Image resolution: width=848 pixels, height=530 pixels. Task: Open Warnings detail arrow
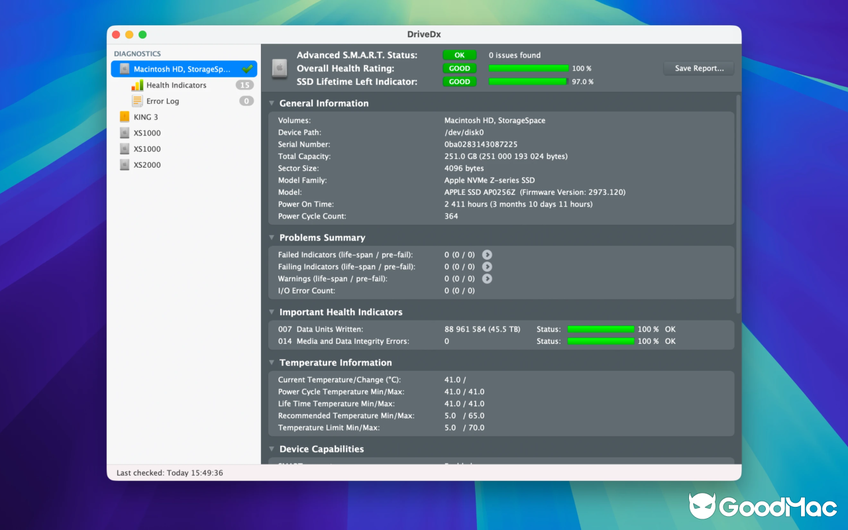(487, 278)
